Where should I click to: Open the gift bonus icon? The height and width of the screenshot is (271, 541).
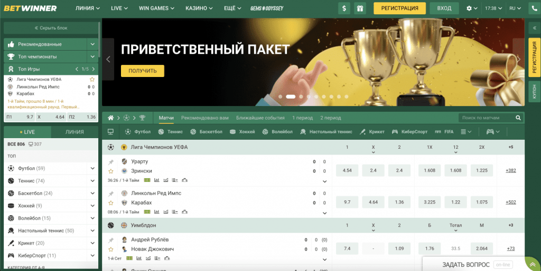pos(360,8)
